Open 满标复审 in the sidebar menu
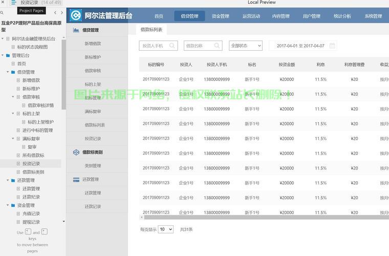The height and width of the screenshot is (256, 389). pos(93,112)
